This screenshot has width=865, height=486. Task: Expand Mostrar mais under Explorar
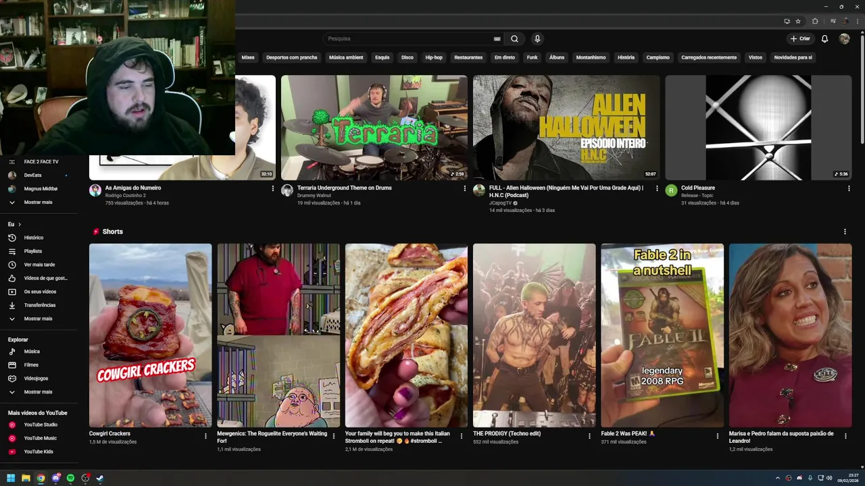38,392
